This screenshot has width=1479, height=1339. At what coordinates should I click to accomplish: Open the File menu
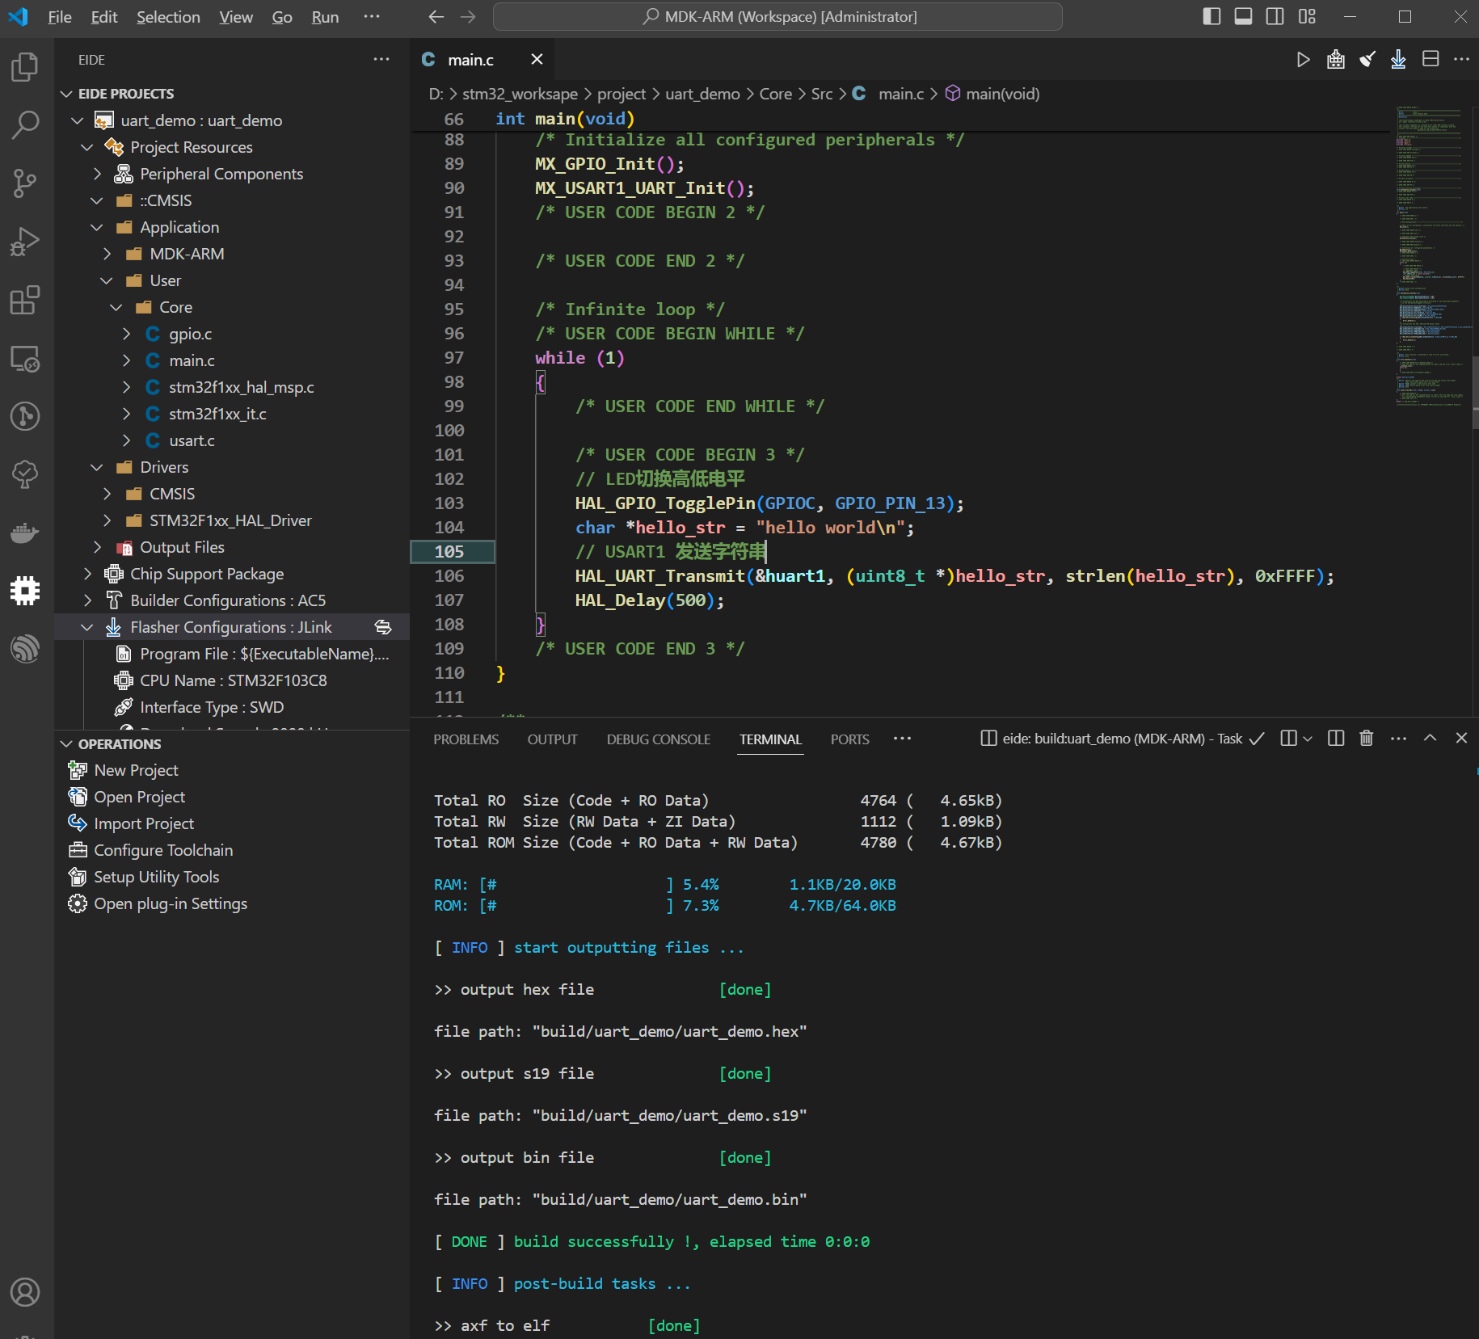[60, 17]
